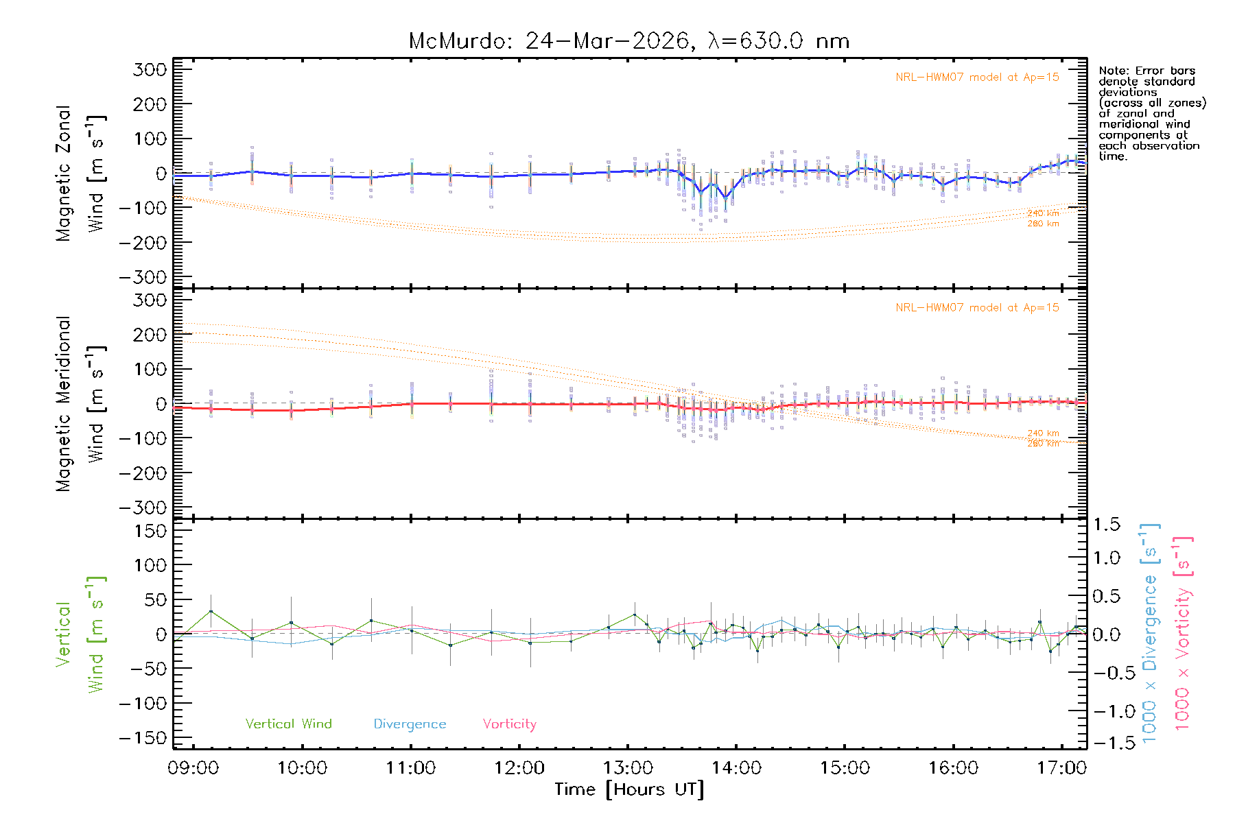
Task: Click NRL-HWM07 model label in zonal panel
Action: click(977, 77)
